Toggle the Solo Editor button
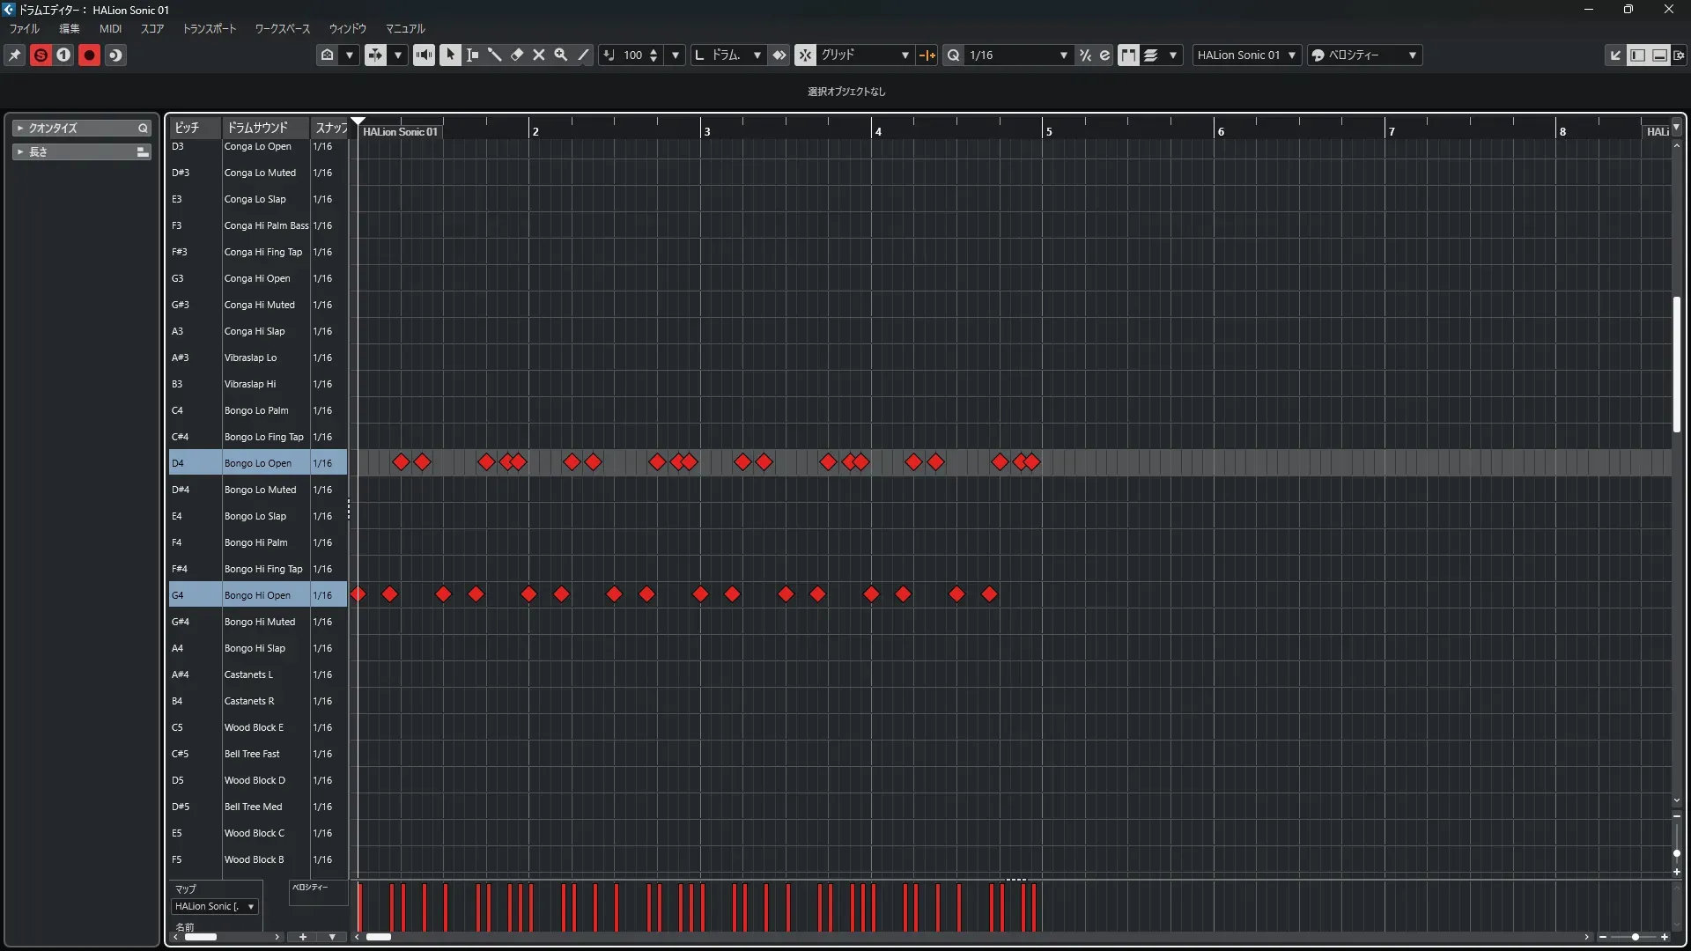Image resolution: width=1691 pixels, height=951 pixels. click(41, 55)
